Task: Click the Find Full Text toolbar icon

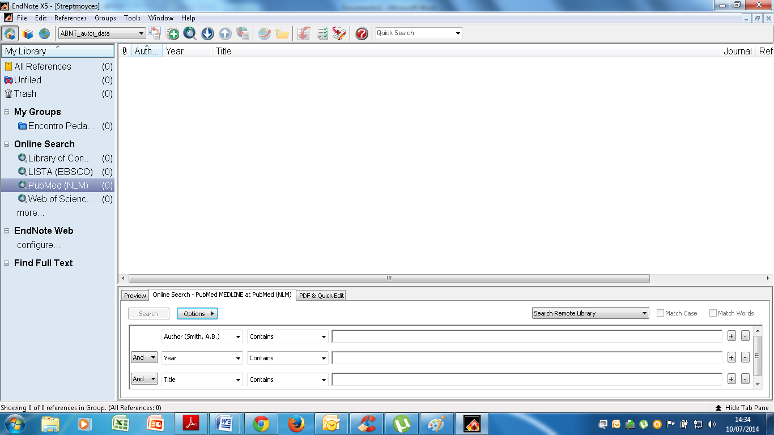Action: tap(243, 33)
